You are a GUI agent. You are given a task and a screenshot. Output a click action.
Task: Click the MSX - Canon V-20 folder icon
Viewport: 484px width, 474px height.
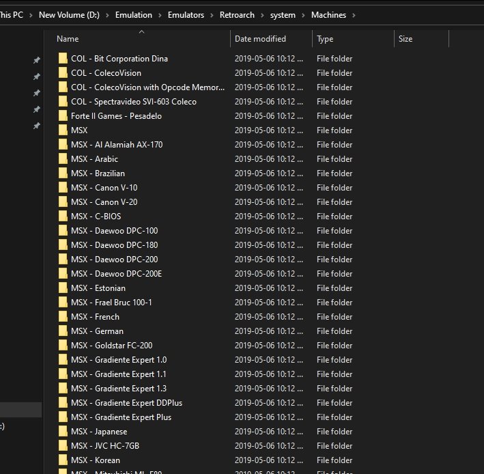(x=63, y=201)
